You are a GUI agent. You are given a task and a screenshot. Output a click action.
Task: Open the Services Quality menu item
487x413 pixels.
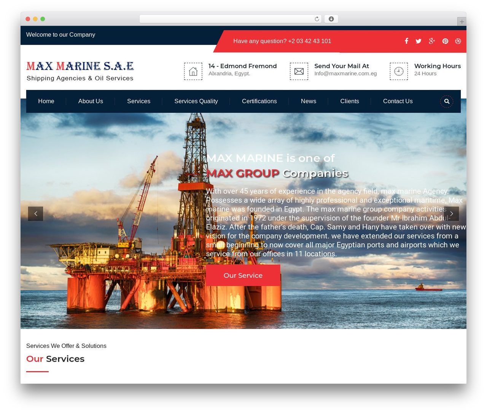196,101
